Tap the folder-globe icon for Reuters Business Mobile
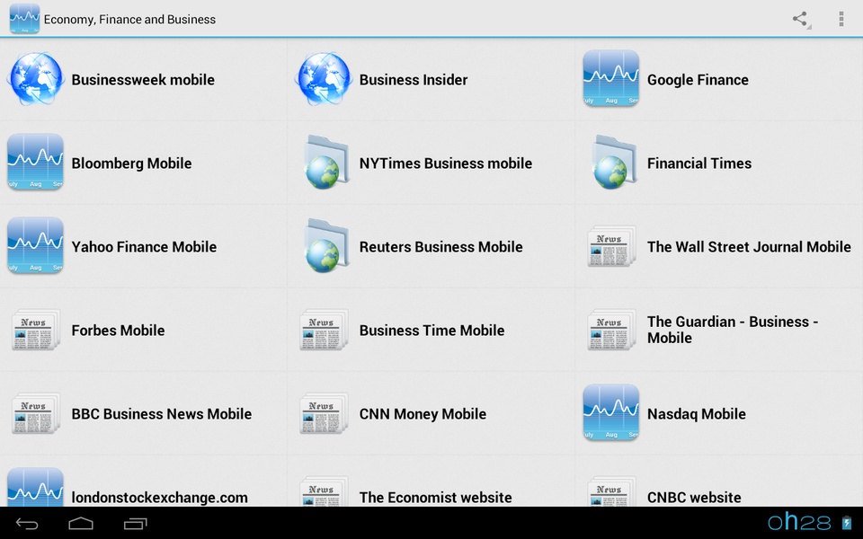This screenshot has height=539, width=863. point(326,245)
